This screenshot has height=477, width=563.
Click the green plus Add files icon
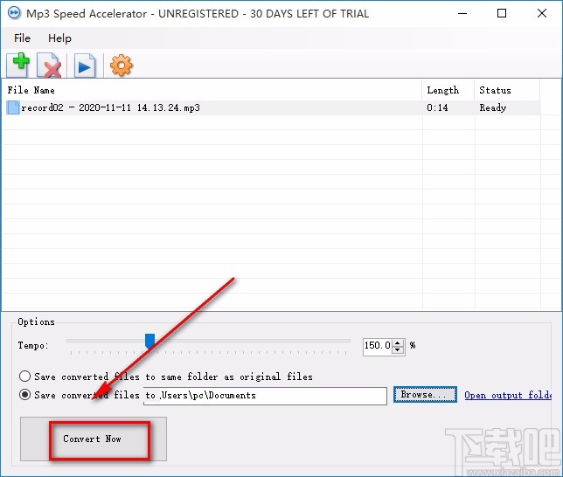click(x=18, y=65)
